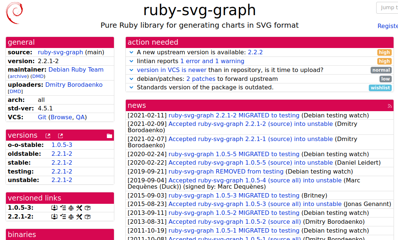The image size is (398, 240).
Task: Open 'Accepted ruby-svg-graph 1.0.5-4' news link
Action: pos(255,181)
